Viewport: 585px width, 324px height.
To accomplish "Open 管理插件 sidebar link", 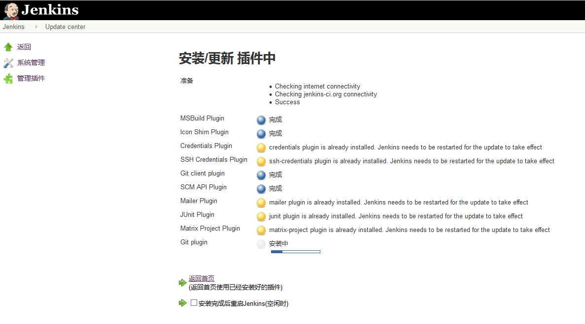I will tap(31, 78).
